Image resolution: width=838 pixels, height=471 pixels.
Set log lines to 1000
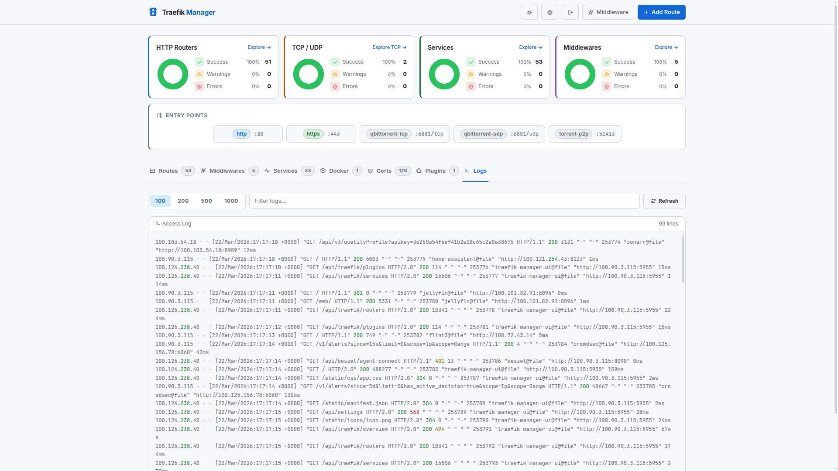pyautogui.click(x=231, y=201)
